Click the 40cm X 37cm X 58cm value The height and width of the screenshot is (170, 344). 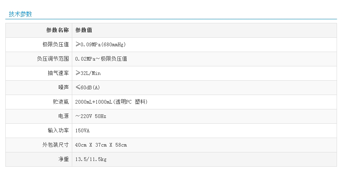101,145
